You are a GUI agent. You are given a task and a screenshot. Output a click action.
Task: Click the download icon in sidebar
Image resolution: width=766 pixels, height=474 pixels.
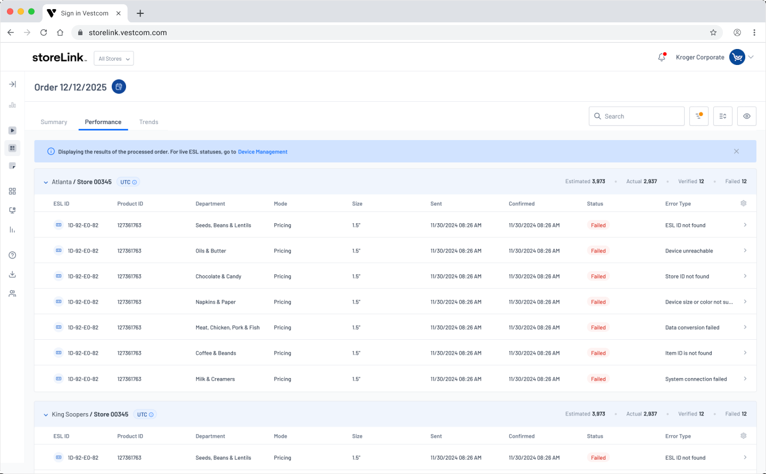(x=12, y=274)
